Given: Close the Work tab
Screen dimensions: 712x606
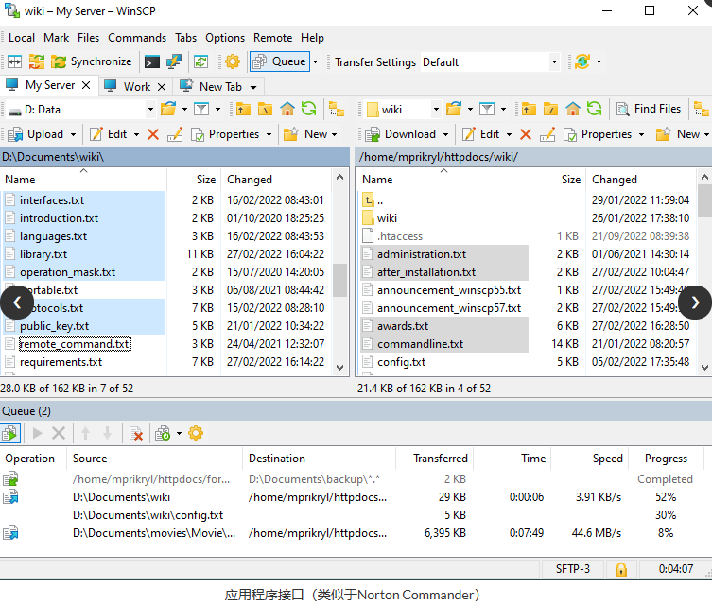Looking at the screenshot, I should [x=162, y=87].
